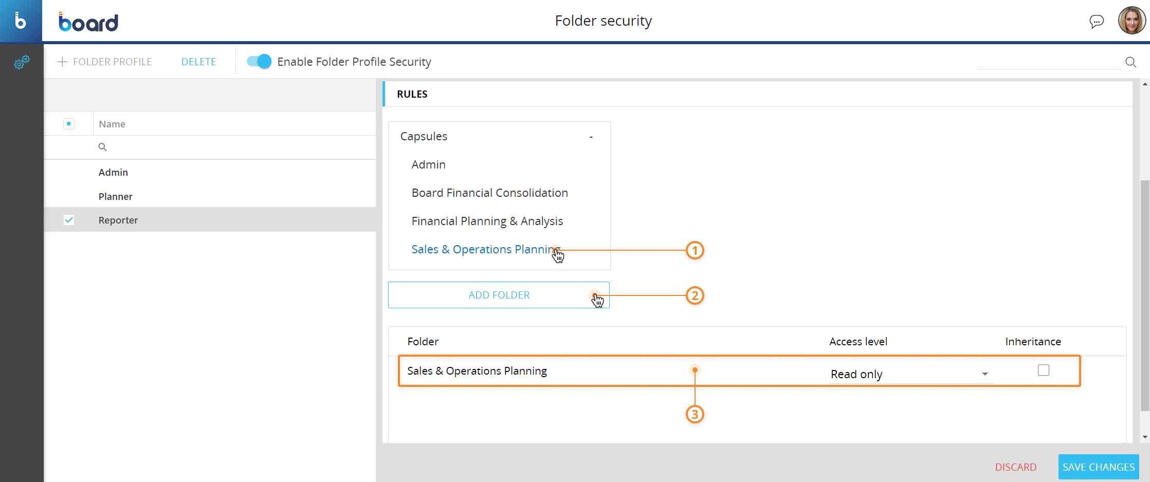The height and width of the screenshot is (482, 1150).
Task: Collapse the Capsules list
Action: [591, 137]
